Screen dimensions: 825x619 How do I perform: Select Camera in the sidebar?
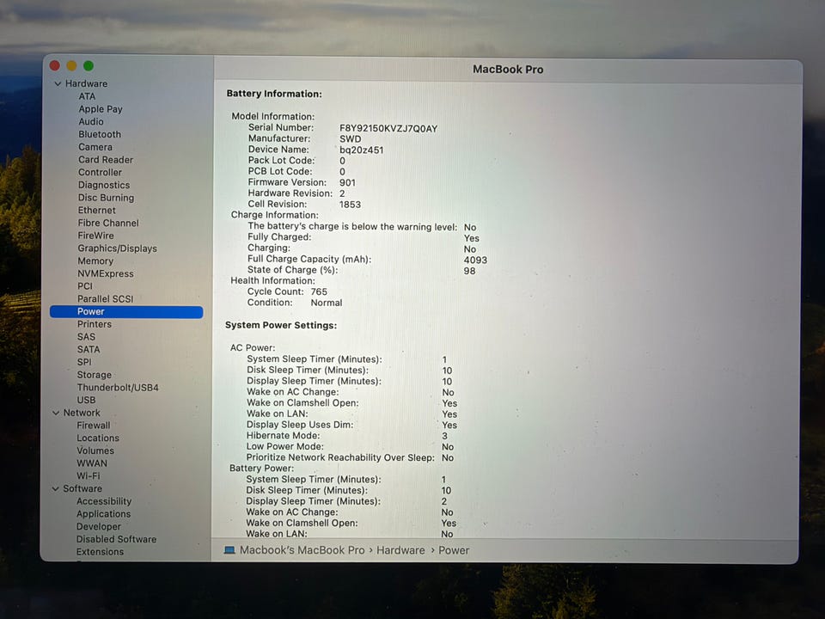click(x=95, y=147)
